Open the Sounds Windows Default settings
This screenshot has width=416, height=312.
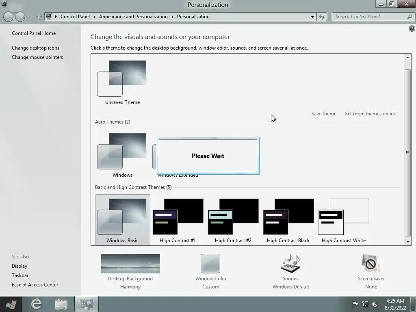click(x=290, y=272)
